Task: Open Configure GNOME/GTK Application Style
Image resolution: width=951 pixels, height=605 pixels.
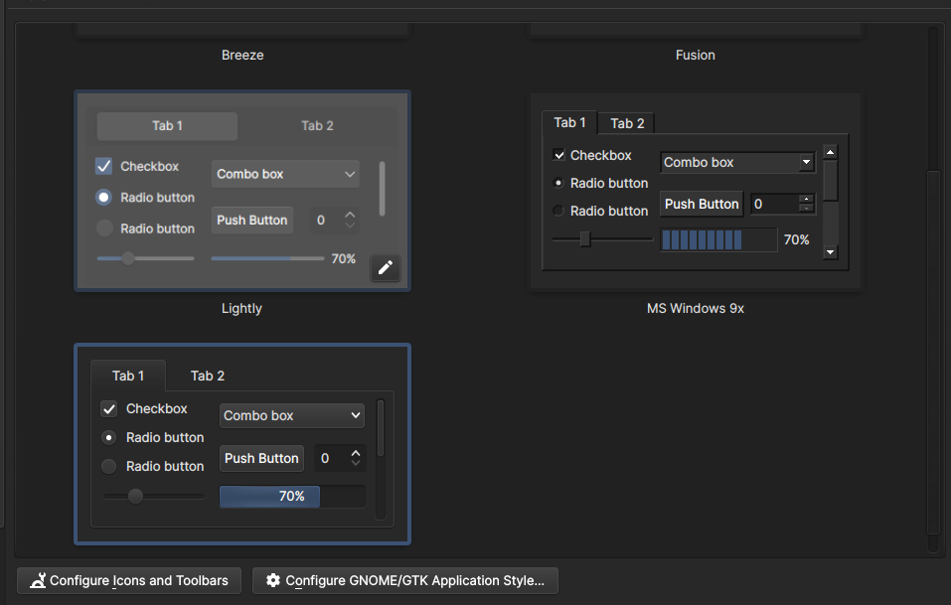Action: tap(405, 580)
